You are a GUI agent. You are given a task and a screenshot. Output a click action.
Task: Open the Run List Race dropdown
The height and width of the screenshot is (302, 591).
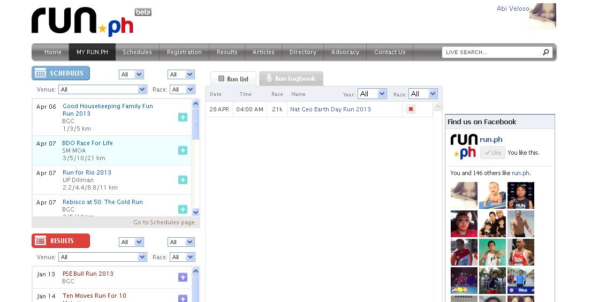tap(423, 94)
